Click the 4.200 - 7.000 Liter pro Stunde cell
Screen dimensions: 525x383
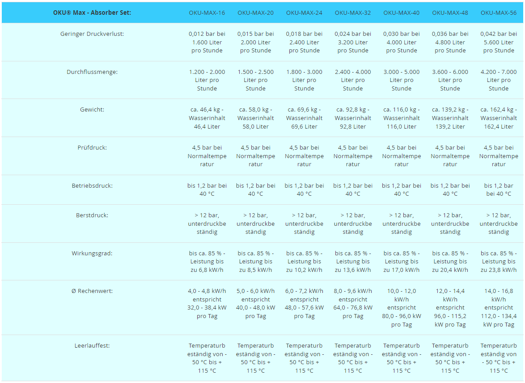(x=499, y=80)
